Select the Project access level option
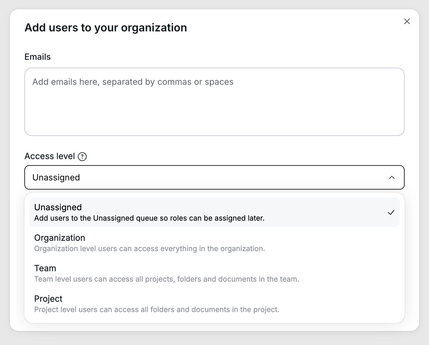 point(214,304)
